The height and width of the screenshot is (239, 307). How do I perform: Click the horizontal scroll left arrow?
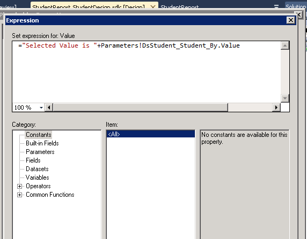(49, 107)
